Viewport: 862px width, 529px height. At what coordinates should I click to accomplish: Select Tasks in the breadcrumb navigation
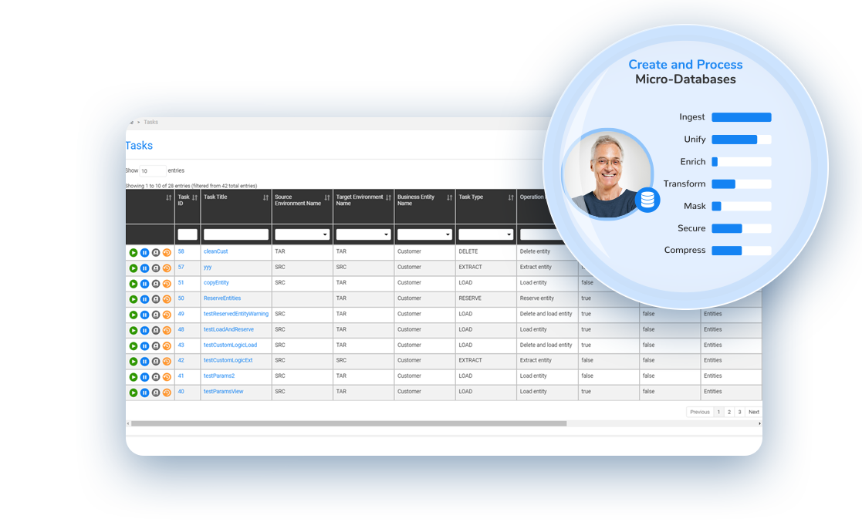point(150,122)
